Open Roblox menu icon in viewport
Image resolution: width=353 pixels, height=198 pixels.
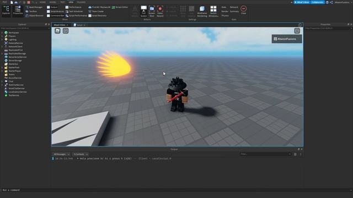click(57, 31)
